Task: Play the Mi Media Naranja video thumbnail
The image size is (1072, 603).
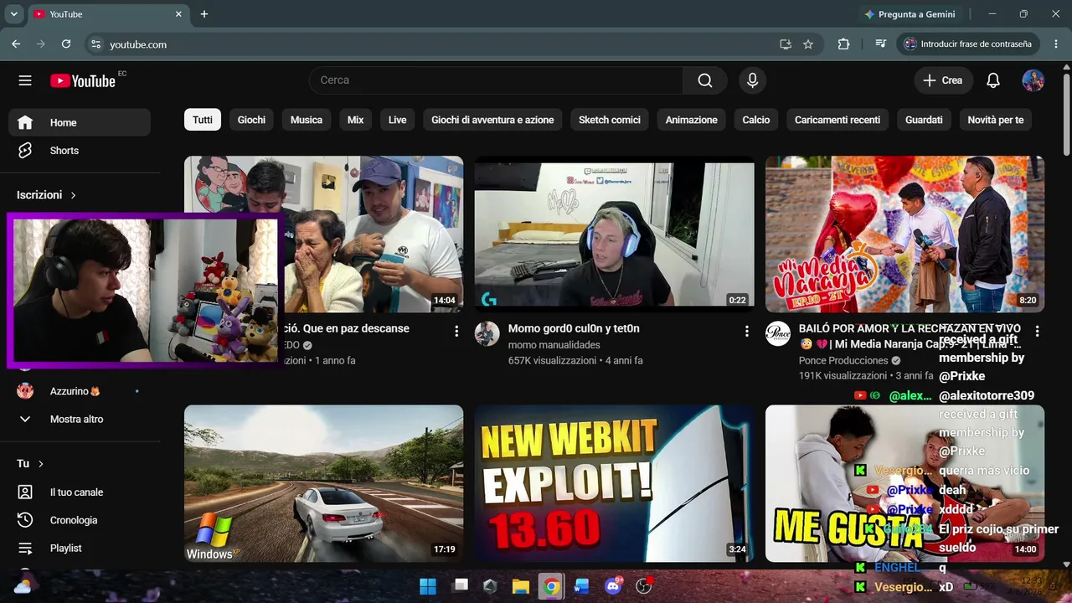Action: 904,234
